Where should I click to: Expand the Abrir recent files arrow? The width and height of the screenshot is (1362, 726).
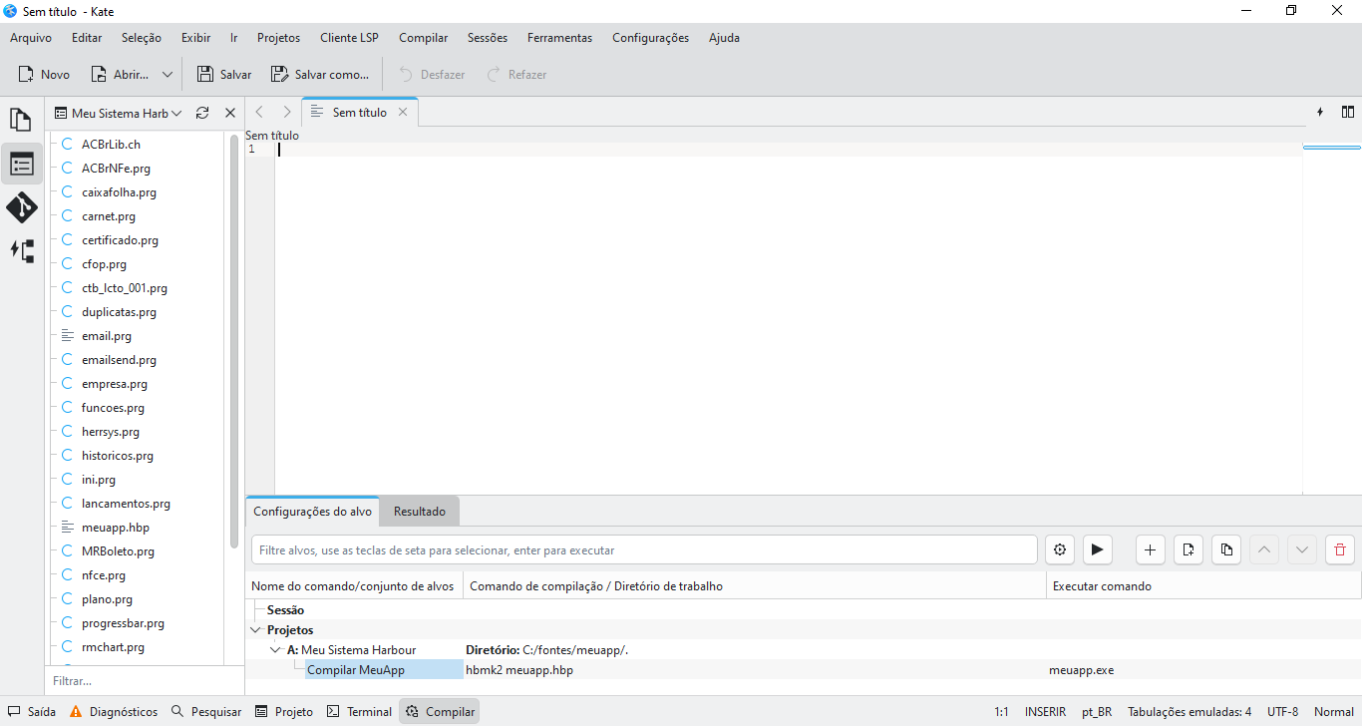[167, 75]
